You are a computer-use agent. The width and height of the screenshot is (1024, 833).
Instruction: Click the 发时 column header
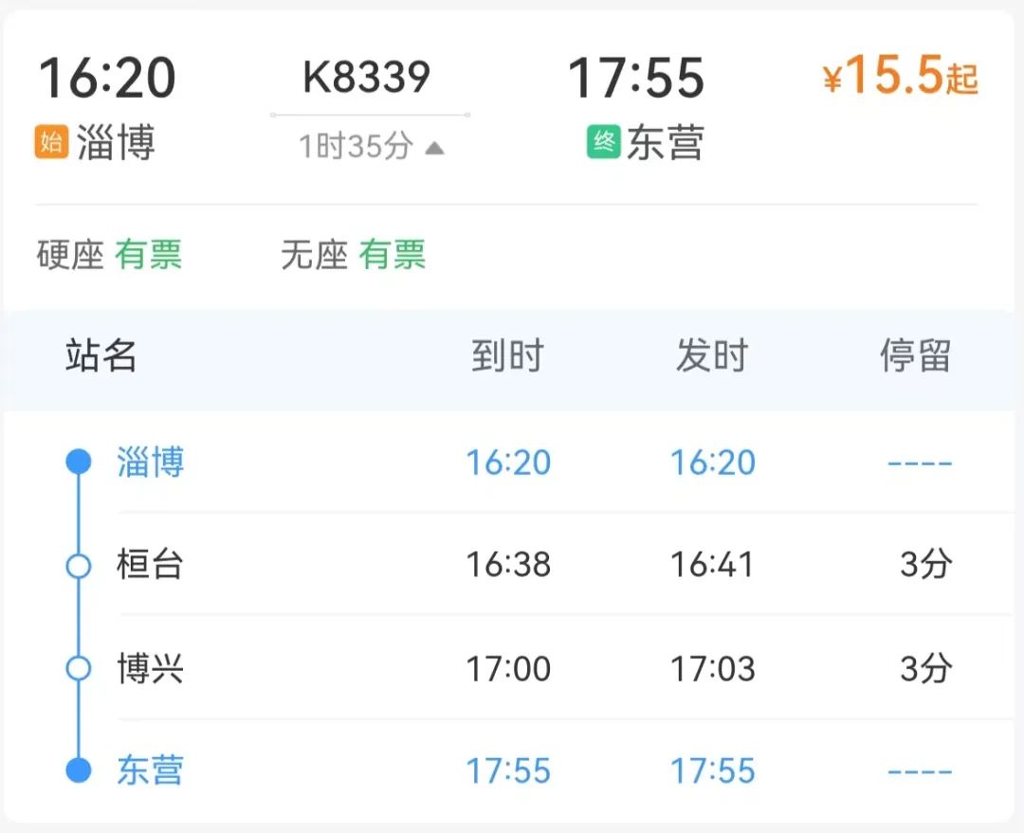point(712,356)
